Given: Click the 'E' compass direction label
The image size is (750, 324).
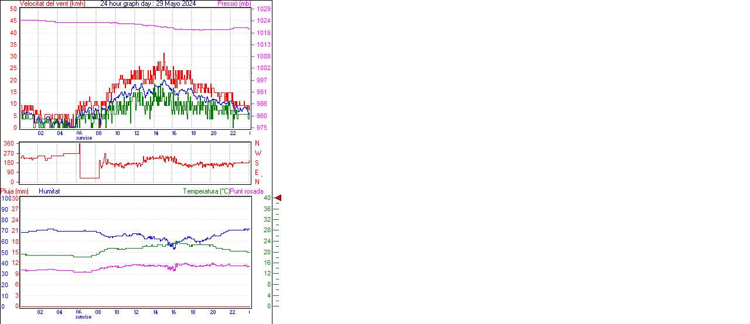Looking at the screenshot, I should pyautogui.click(x=257, y=173).
